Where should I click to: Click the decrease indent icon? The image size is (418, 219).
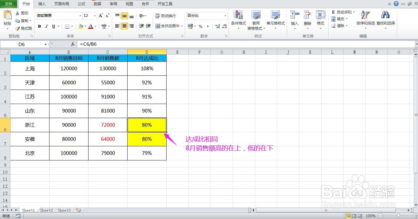(x=141, y=26)
